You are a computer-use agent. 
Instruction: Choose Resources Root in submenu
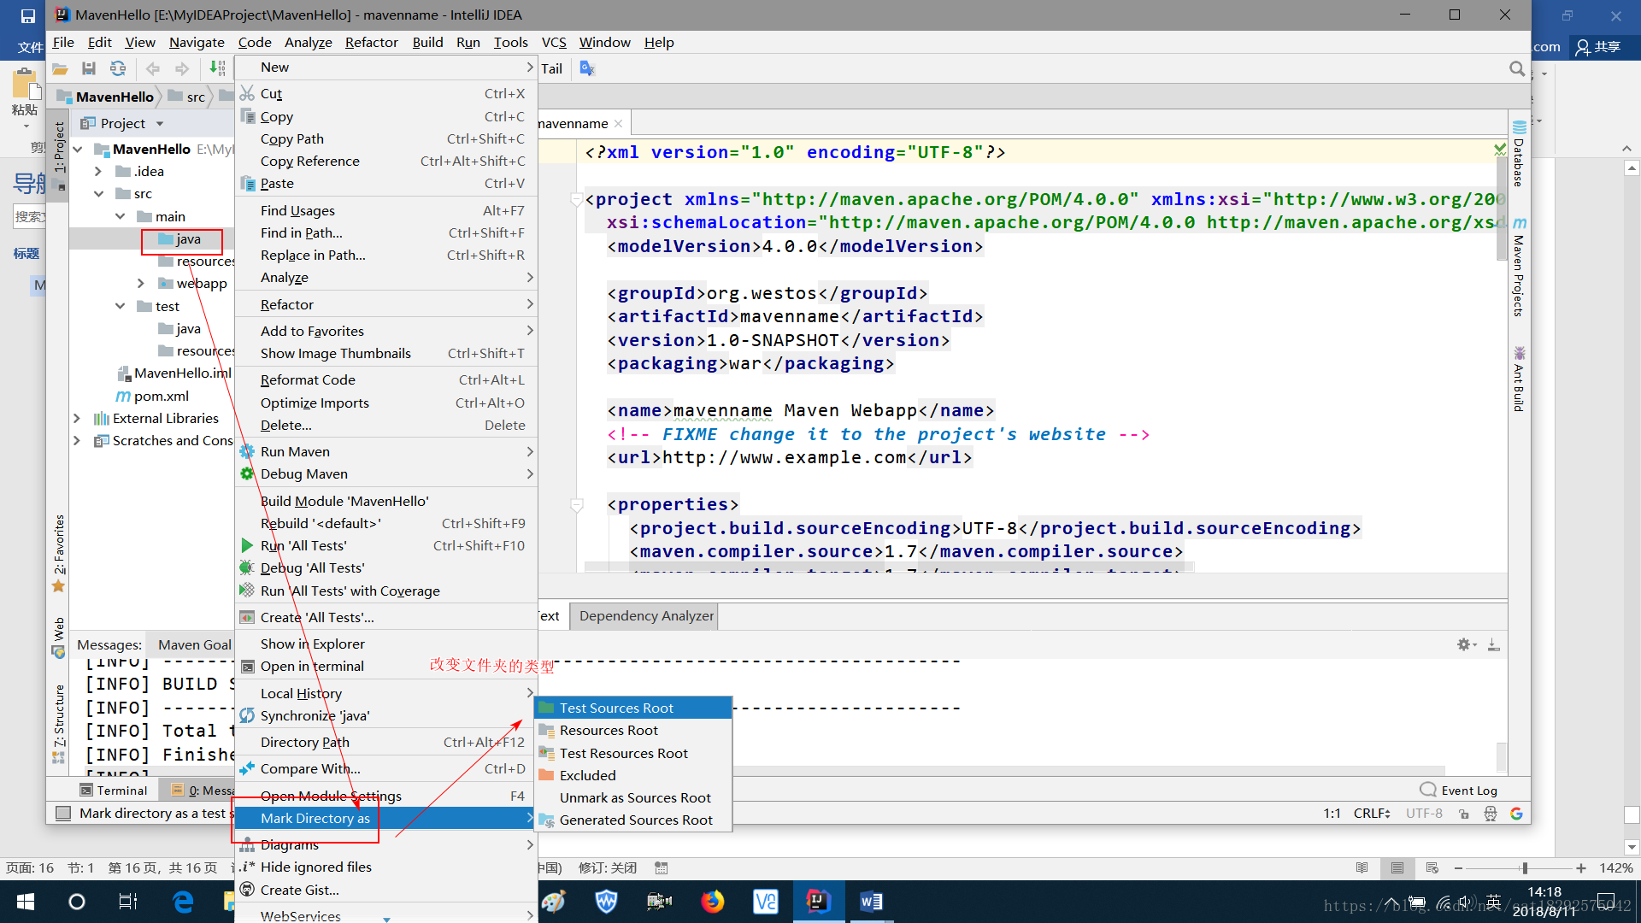point(633,731)
